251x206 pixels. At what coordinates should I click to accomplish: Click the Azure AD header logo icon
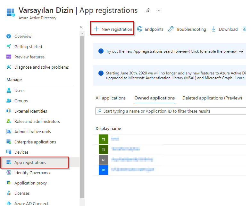coord(11,13)
